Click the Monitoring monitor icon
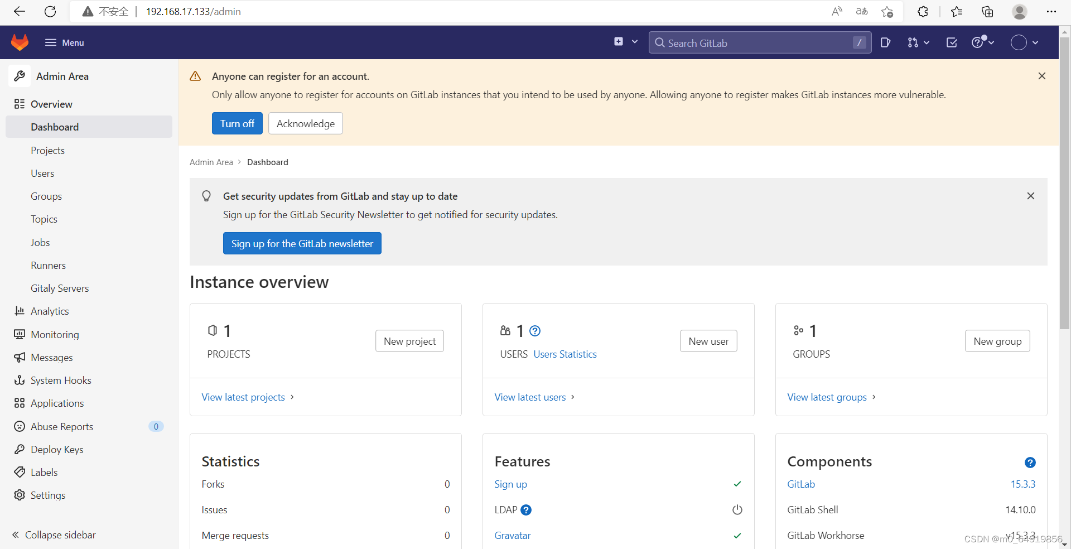 pyautogui.click(x=20, y=334)
